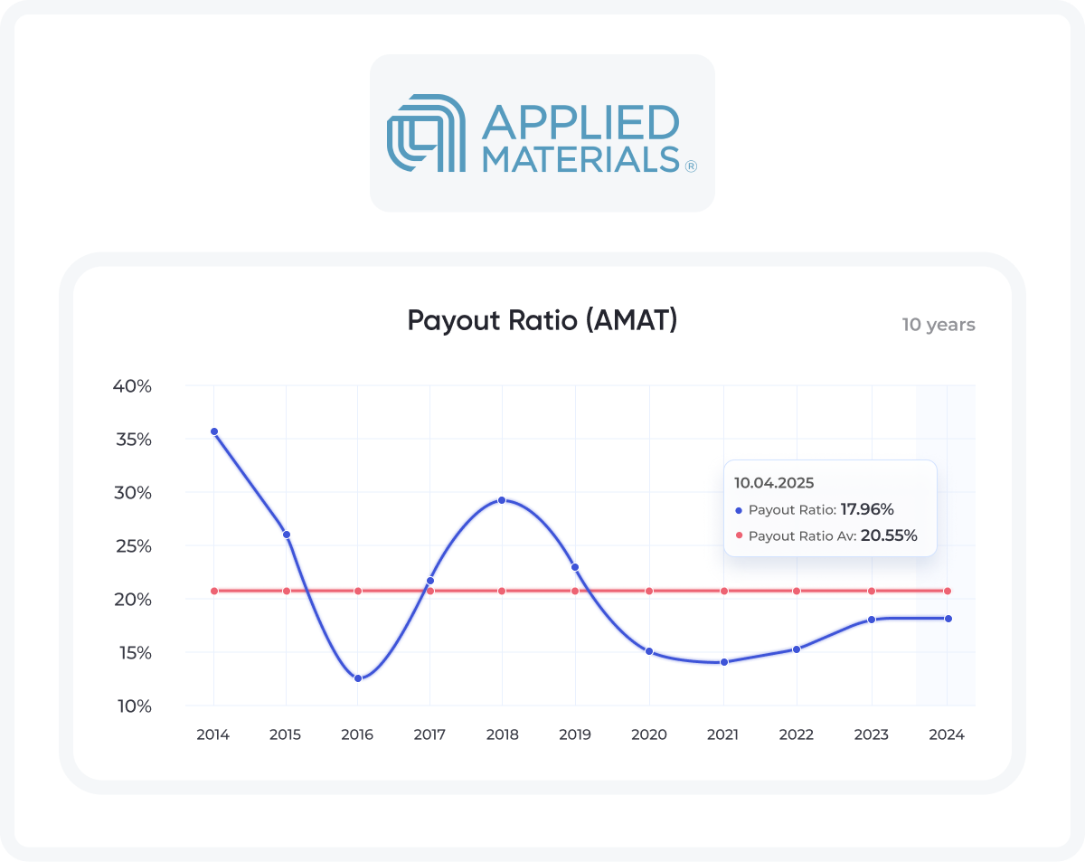Click the 2023 blue payout ratio data point
The height and width of the screenshot is (862, 1085).
coord(872,620)
